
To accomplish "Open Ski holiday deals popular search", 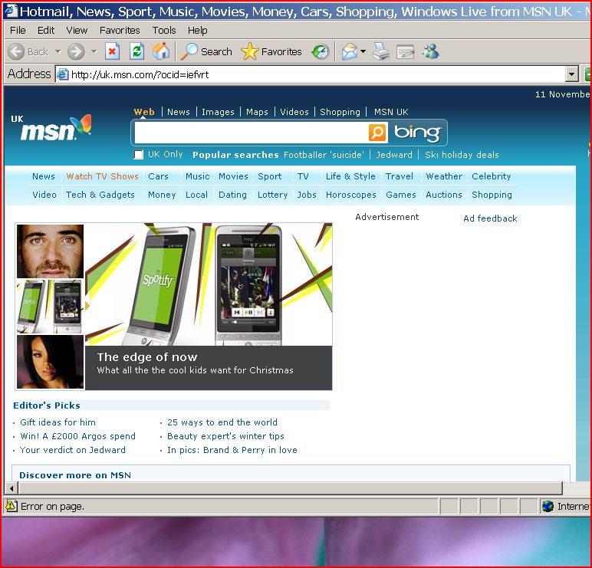I will click(x=462, y=155).
